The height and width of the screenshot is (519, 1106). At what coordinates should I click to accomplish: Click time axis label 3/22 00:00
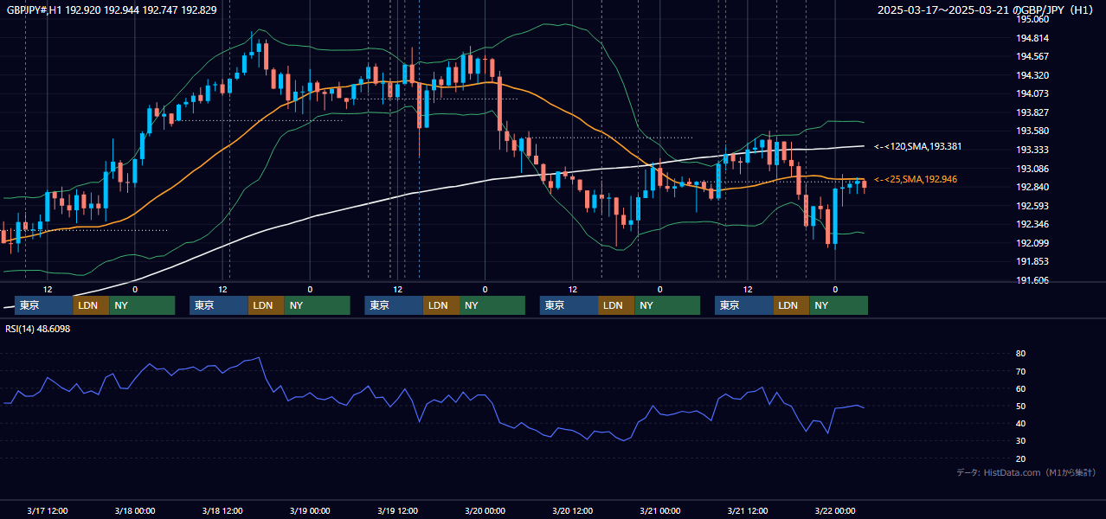coord(835,510)
